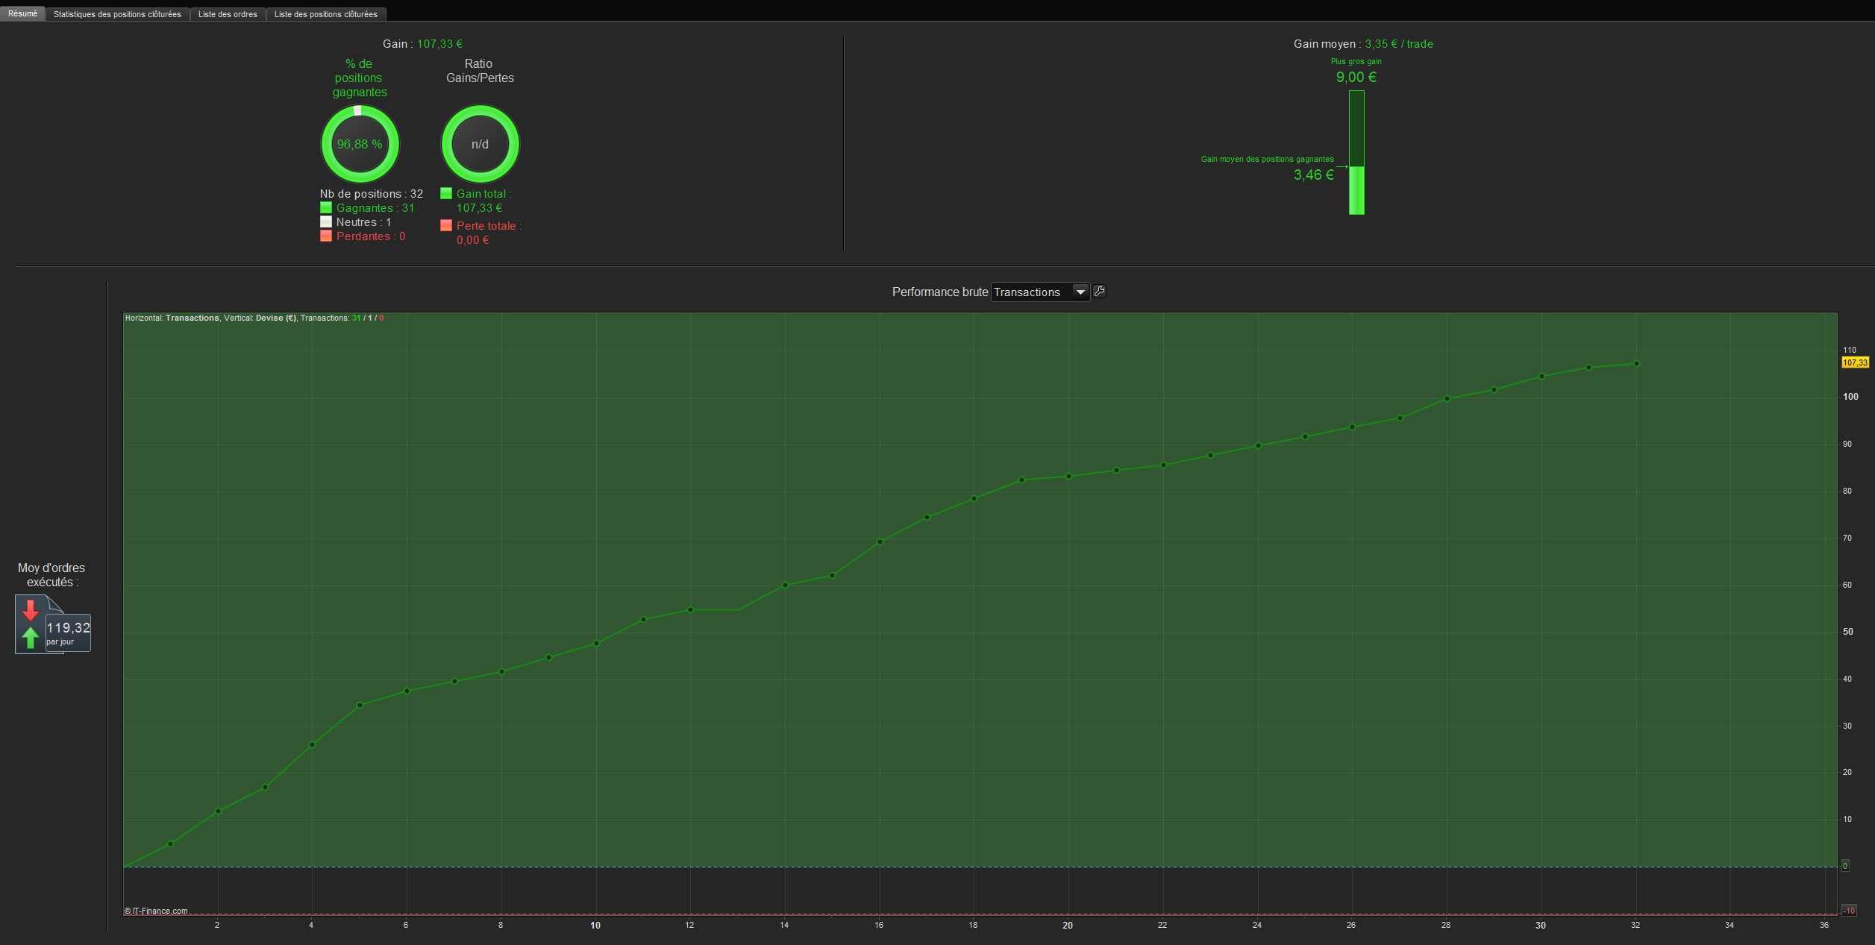Click the winning positions percentage donut chart
The width and height of the screenshot is (1875, 945).
click(360, 144)
